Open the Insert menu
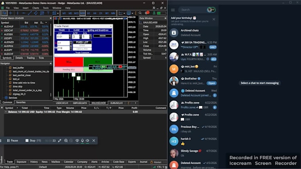The height and width of the screenshot is (169, 301). tap(26, 8)
